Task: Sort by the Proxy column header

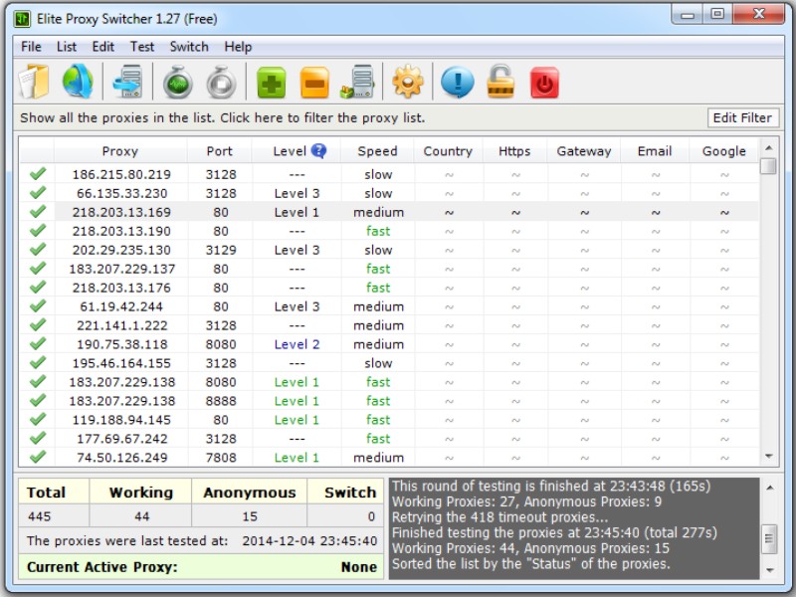Action: tap(120, 151)
